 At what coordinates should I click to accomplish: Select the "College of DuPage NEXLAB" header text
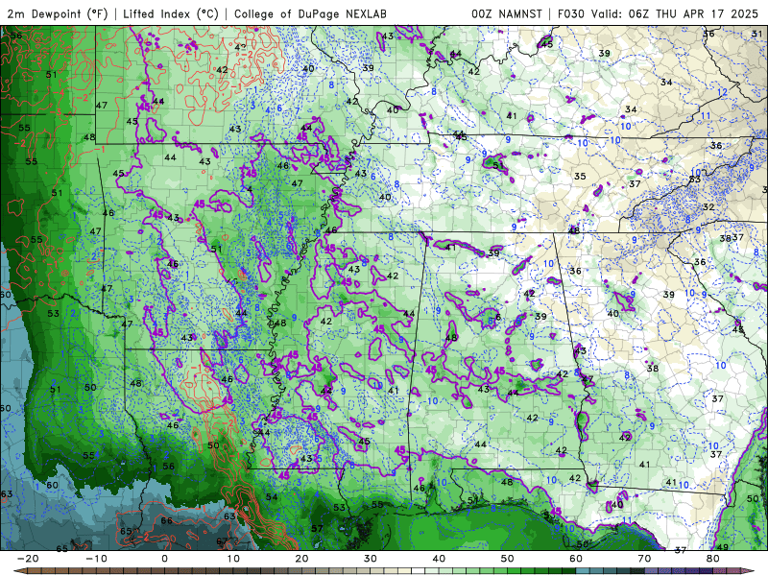click(x=310, y=13)
